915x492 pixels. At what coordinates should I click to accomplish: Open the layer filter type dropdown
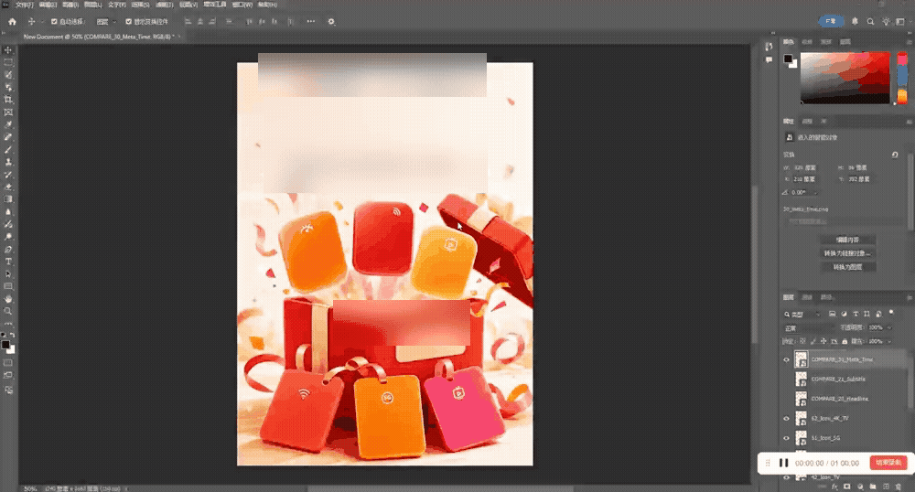click(x=803, y=315)
